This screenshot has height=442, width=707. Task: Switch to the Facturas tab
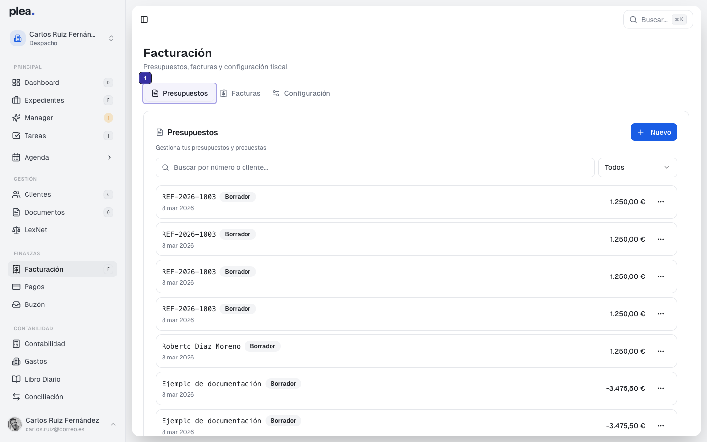pos(241,93)
